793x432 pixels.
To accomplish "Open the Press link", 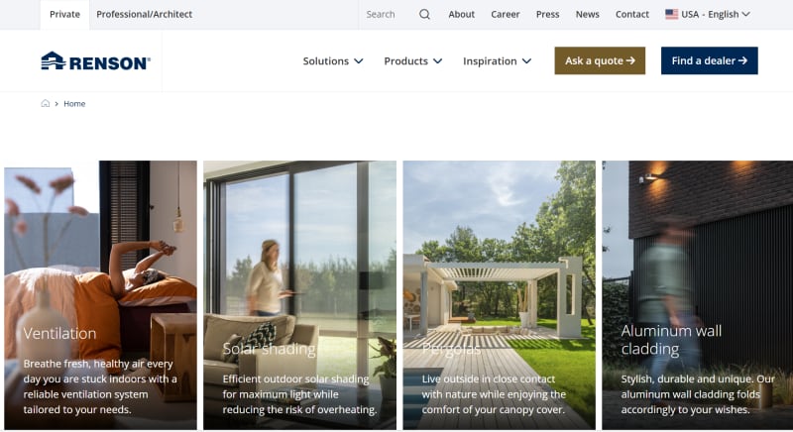I will pos(548,14).
